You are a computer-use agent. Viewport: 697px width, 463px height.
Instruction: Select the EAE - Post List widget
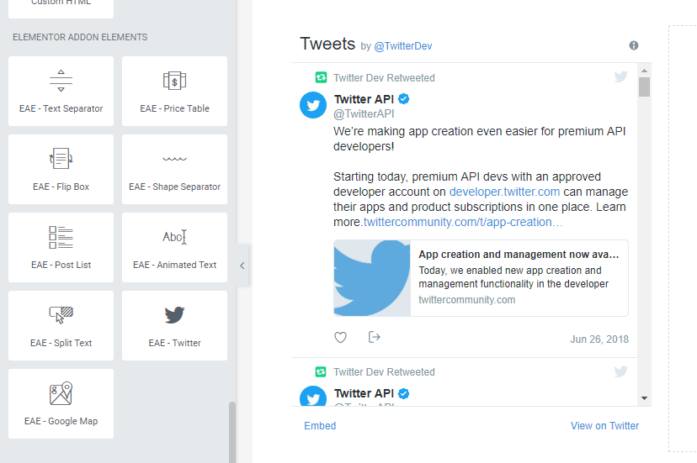click(61, 247)
